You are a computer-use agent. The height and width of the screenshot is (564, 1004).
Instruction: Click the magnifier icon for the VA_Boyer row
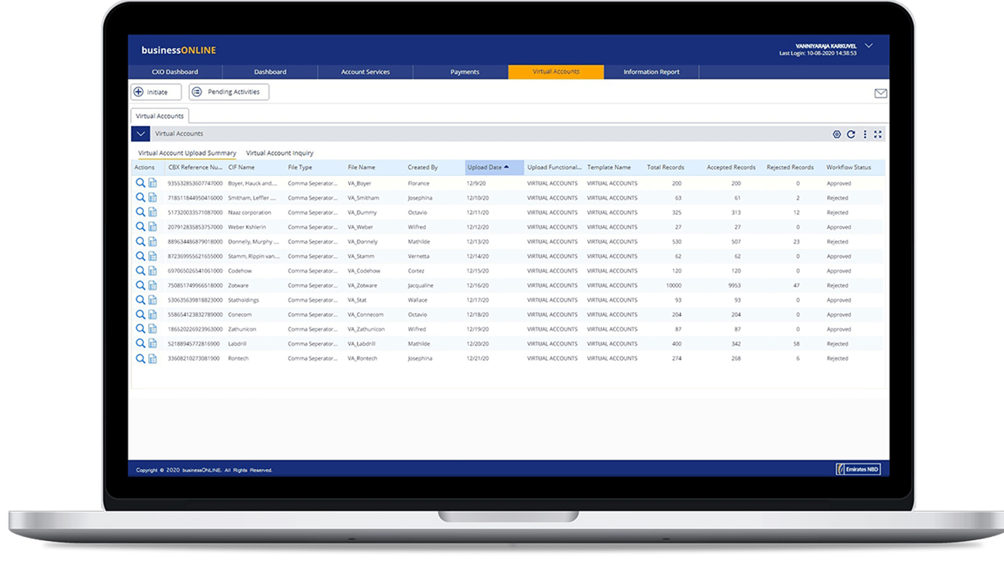pyautogui.click(x=140, y=183)
